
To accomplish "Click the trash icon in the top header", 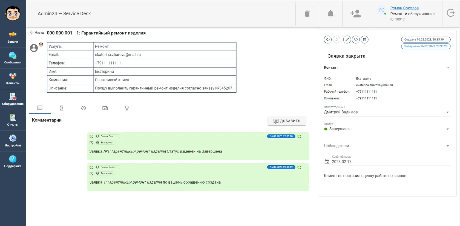I will point(307,13).
